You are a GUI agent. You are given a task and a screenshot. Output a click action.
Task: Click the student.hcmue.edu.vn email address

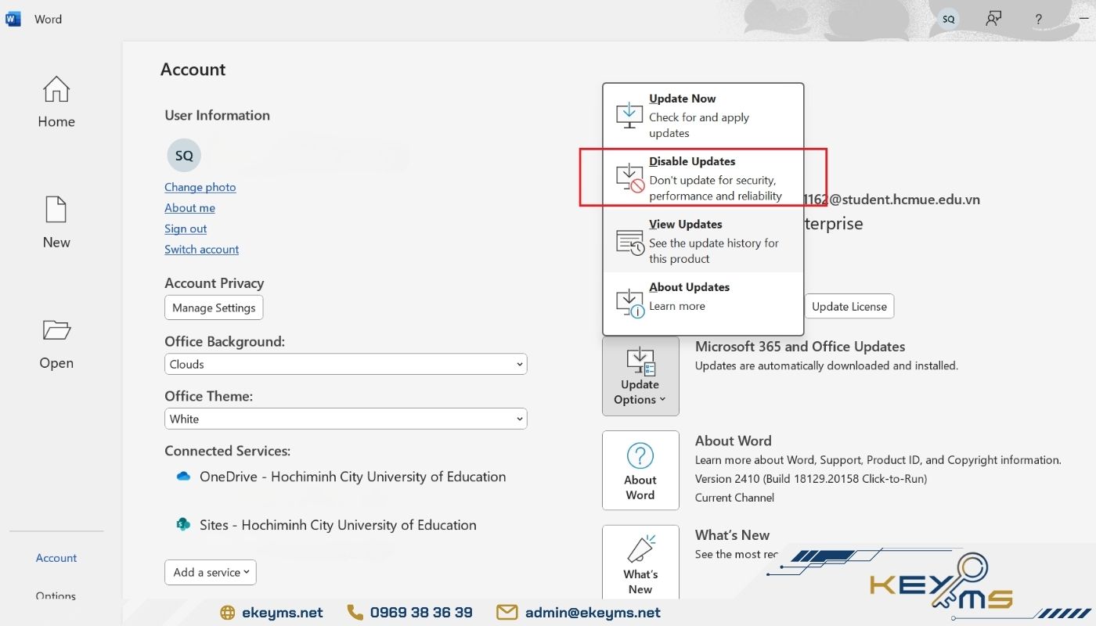pyautogui.click(x=892, y=200)
